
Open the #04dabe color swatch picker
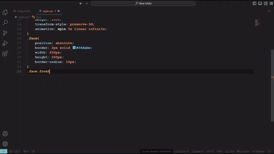coord(74,47)
